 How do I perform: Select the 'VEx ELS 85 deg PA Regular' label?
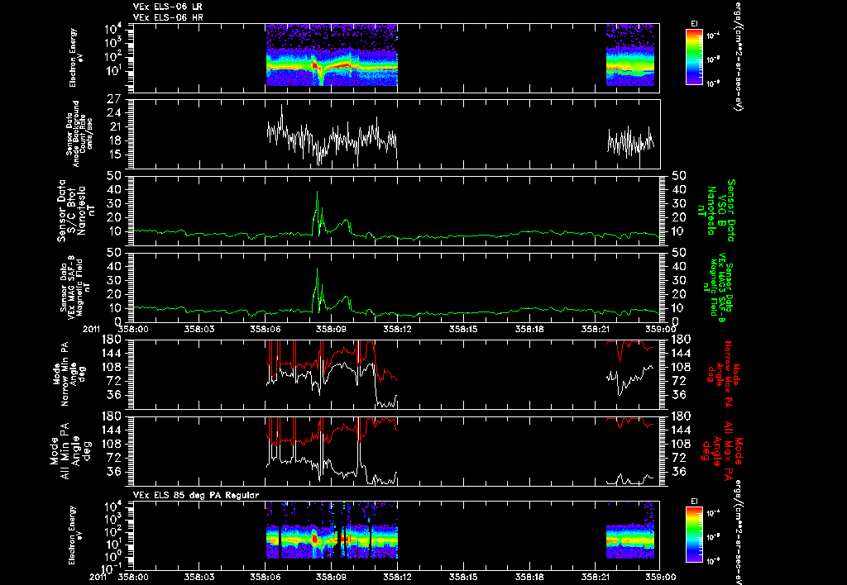pyautogui.click(x=196, y=495)
